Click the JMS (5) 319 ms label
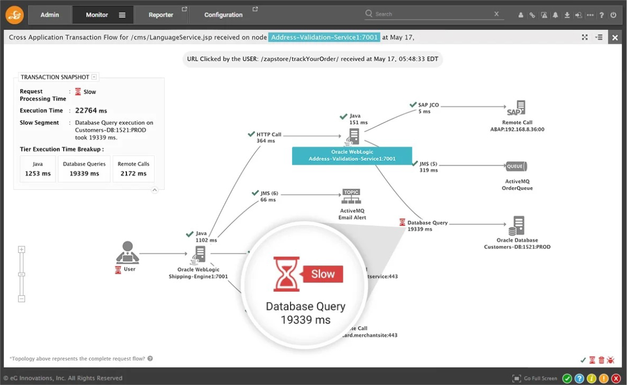The image size is (627, 385). [428, 167]
